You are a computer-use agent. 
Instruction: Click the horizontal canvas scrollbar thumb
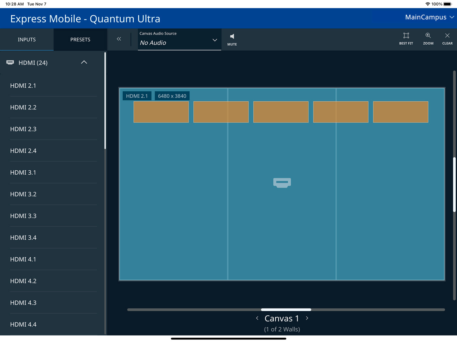pos(286,310)
